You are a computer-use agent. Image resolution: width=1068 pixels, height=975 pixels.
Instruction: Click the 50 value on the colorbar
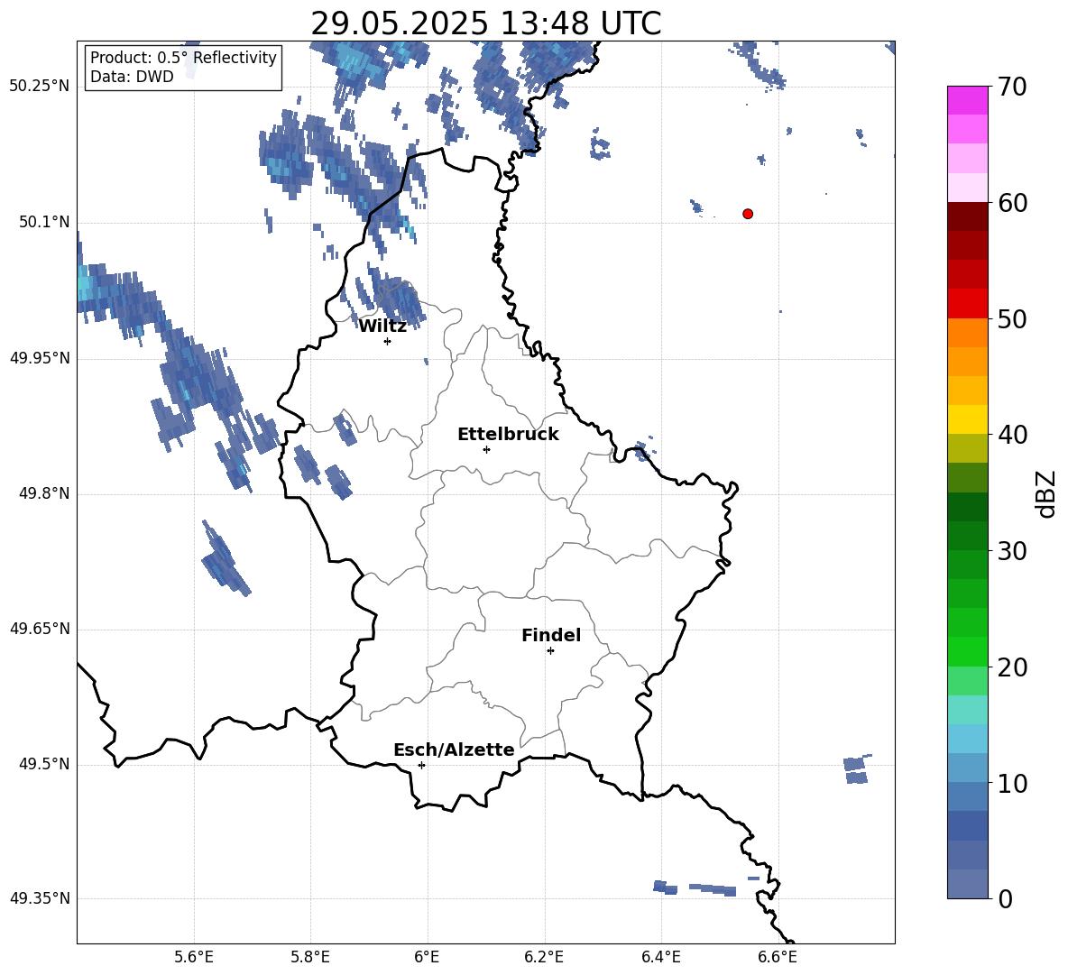[1013, 318]
